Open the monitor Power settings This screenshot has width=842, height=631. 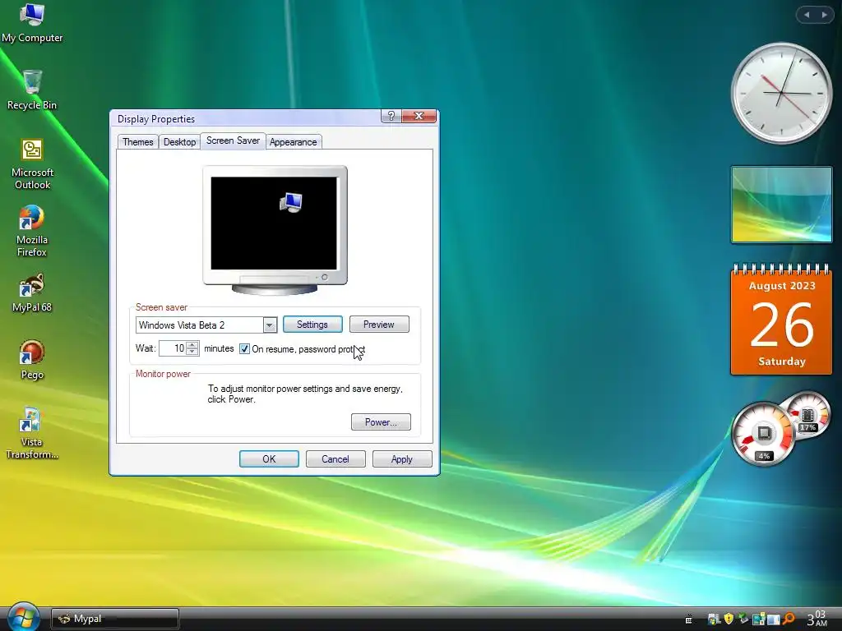coord(381,421)
